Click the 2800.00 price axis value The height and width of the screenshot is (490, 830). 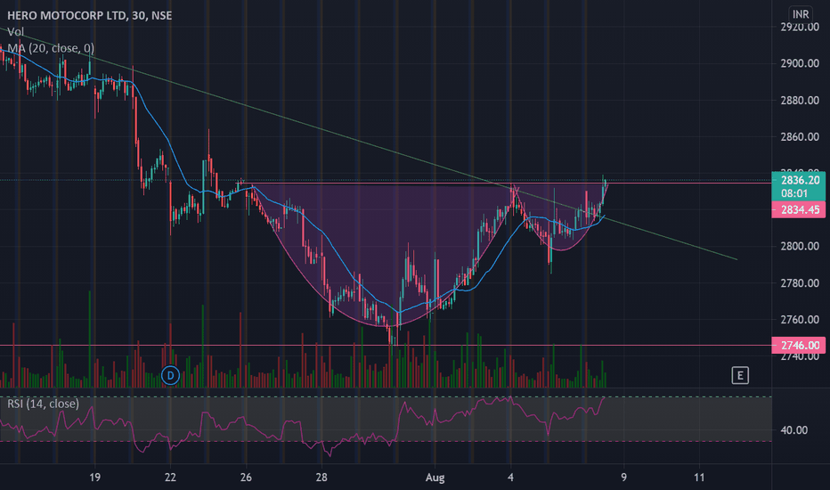pyautogui.click(x=800, y=246)
